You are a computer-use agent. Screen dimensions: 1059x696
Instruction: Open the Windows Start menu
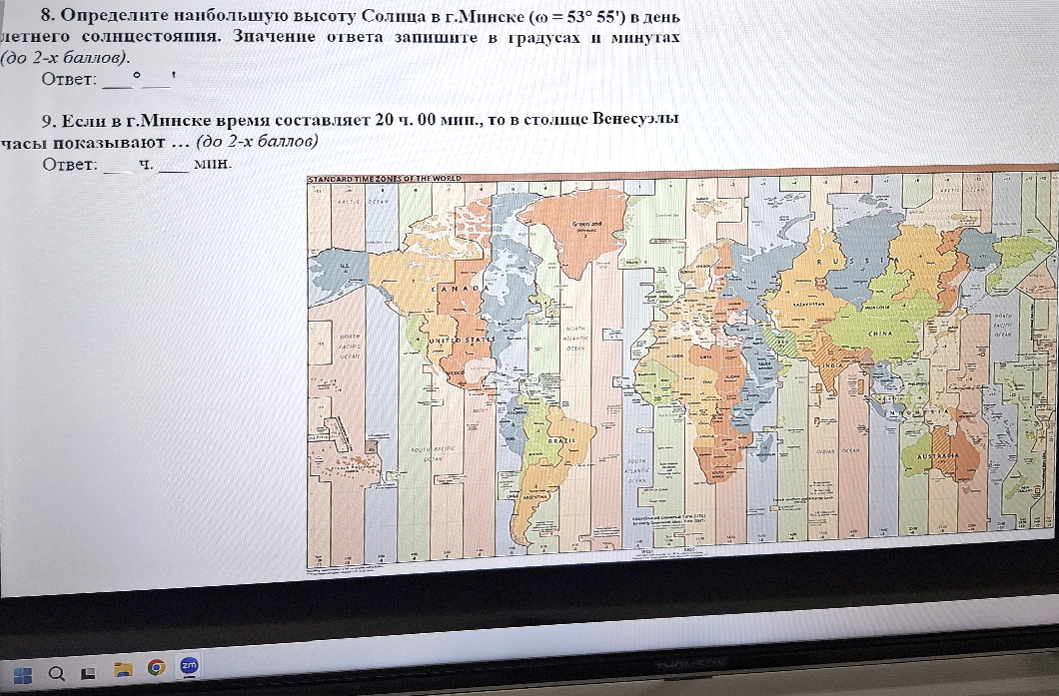point(23,671)
